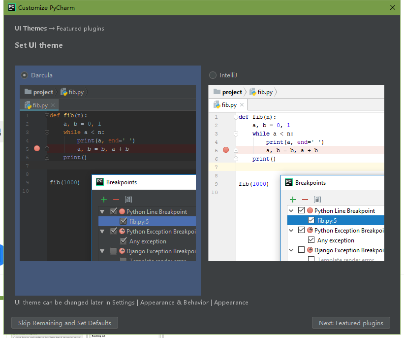Select fib.py:5 row text in IntelliJ preview

pyautogui.click(x=327, y=221)
